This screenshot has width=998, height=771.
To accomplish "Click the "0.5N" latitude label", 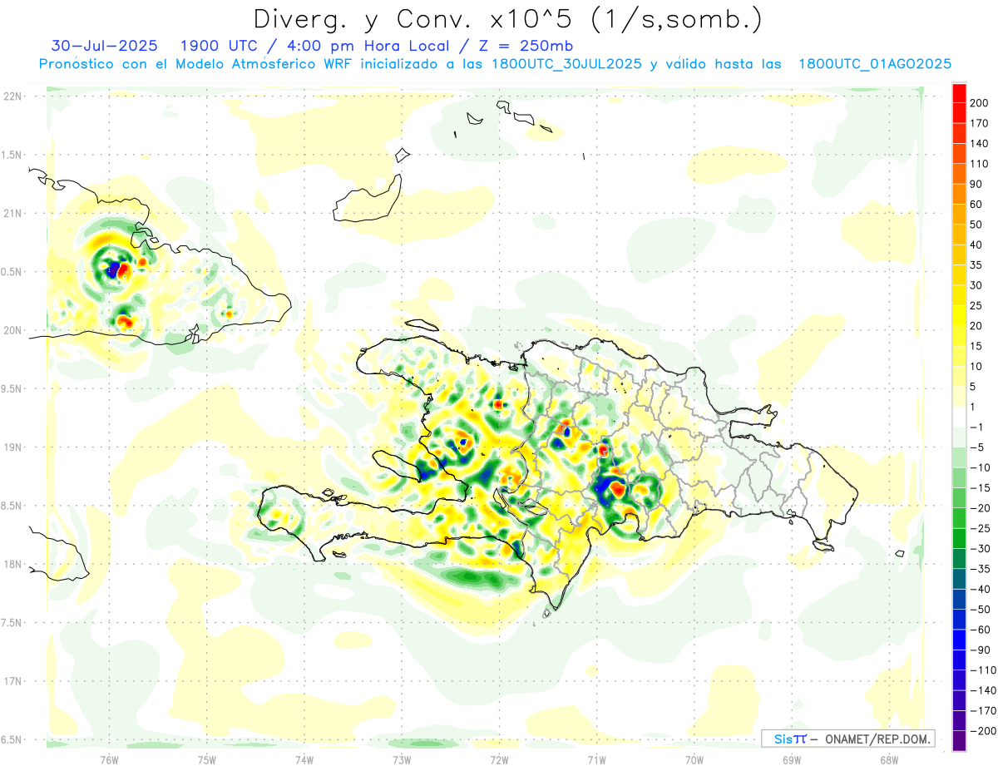I will point(12,272).
